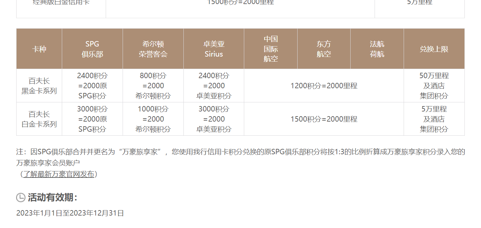Select the 2400积分=2000原SPG积分 cell
481x228 pixels.
[92, 86]
